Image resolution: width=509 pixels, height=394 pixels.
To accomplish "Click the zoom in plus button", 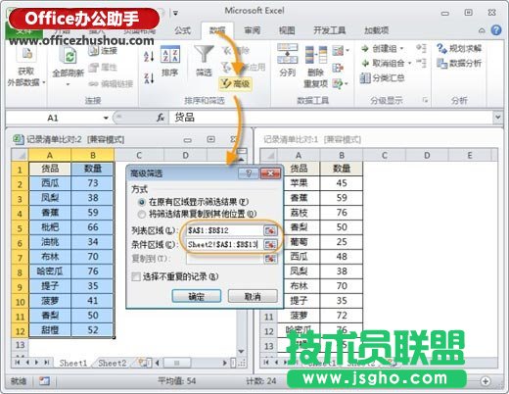I will 486,381.
